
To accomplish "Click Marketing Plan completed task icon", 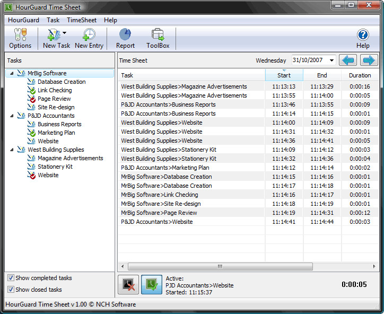I will (31, 133).
